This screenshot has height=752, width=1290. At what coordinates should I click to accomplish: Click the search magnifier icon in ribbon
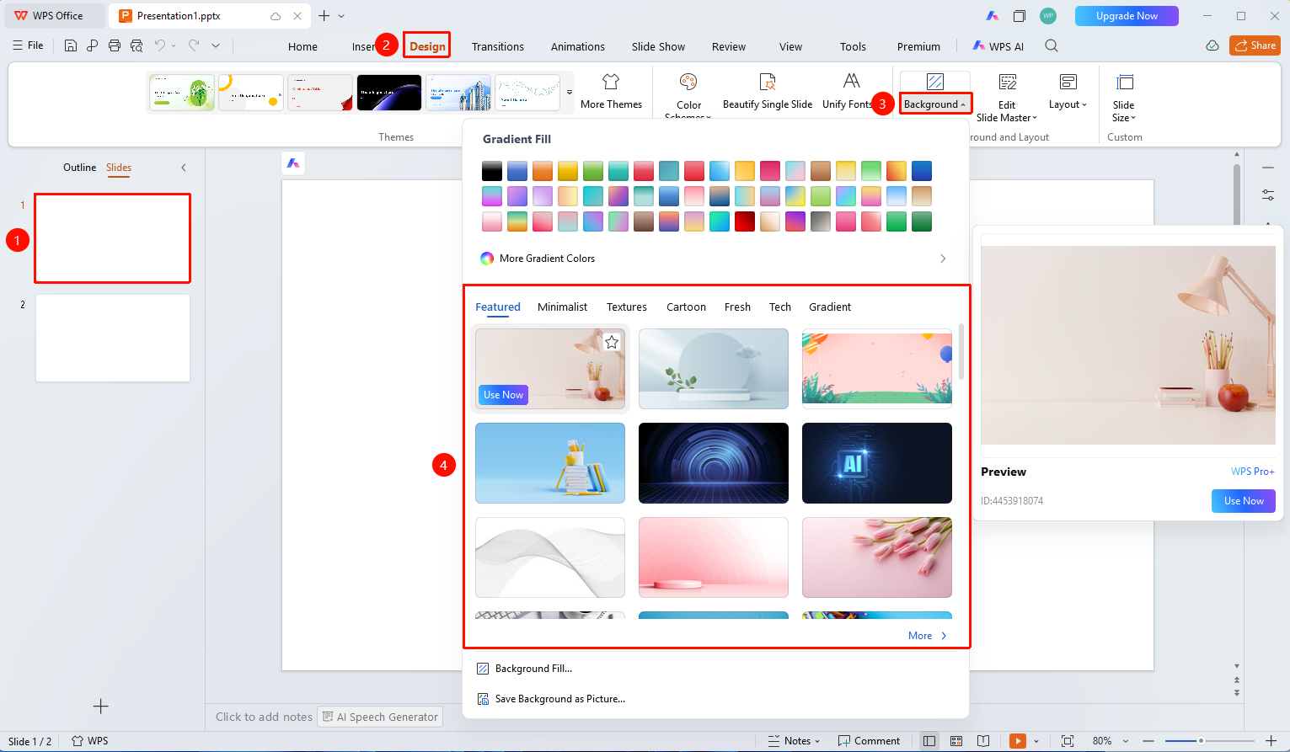(1052, 46)
